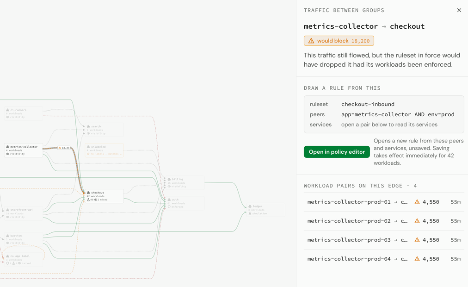Click the checkout-inbound ruleset value
The image size is (468, 287).
point(368,104)
